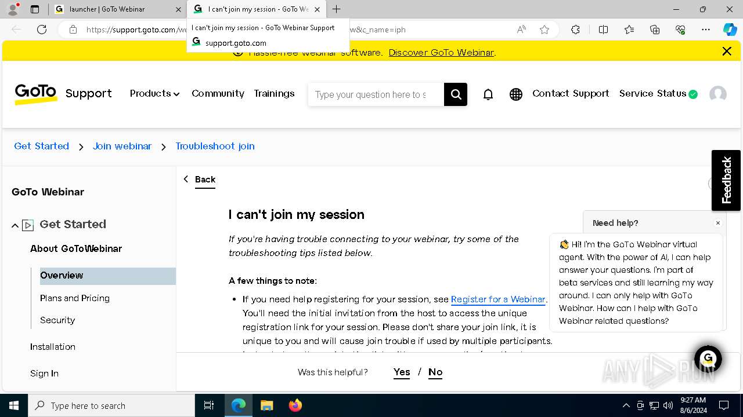This screenshot has height=417, width=743.
Task: Open volume control in system tray
Action: [x=668, y=405]
